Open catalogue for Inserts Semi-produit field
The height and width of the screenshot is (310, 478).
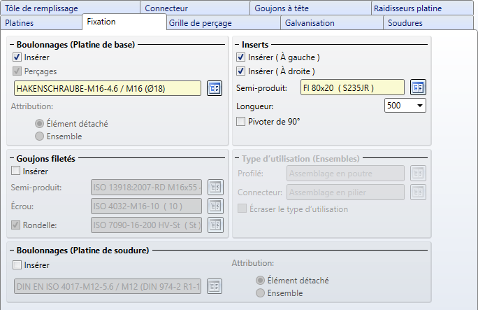[x=417, y=87]
